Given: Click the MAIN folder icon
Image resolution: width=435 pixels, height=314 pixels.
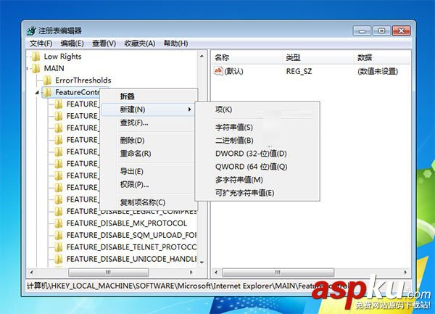Looking at the screenshot, I should pyautogui.click(x=36, y=68).
